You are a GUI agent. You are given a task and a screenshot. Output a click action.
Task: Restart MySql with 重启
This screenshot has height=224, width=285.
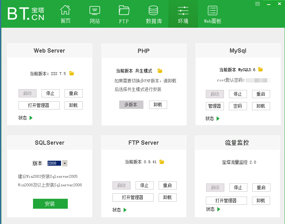click(261, 94)
